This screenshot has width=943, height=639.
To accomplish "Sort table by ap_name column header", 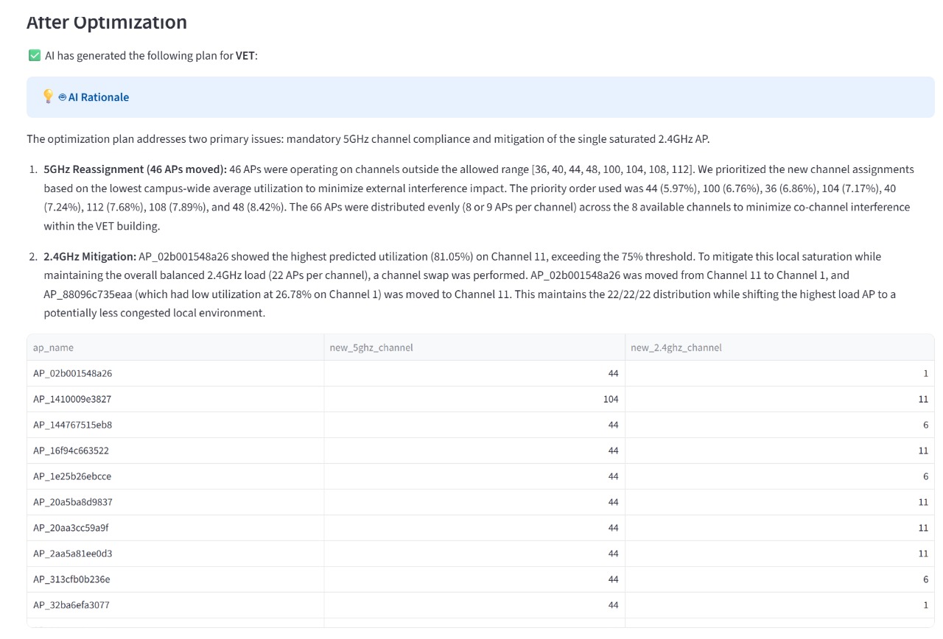I will (53, 347).
